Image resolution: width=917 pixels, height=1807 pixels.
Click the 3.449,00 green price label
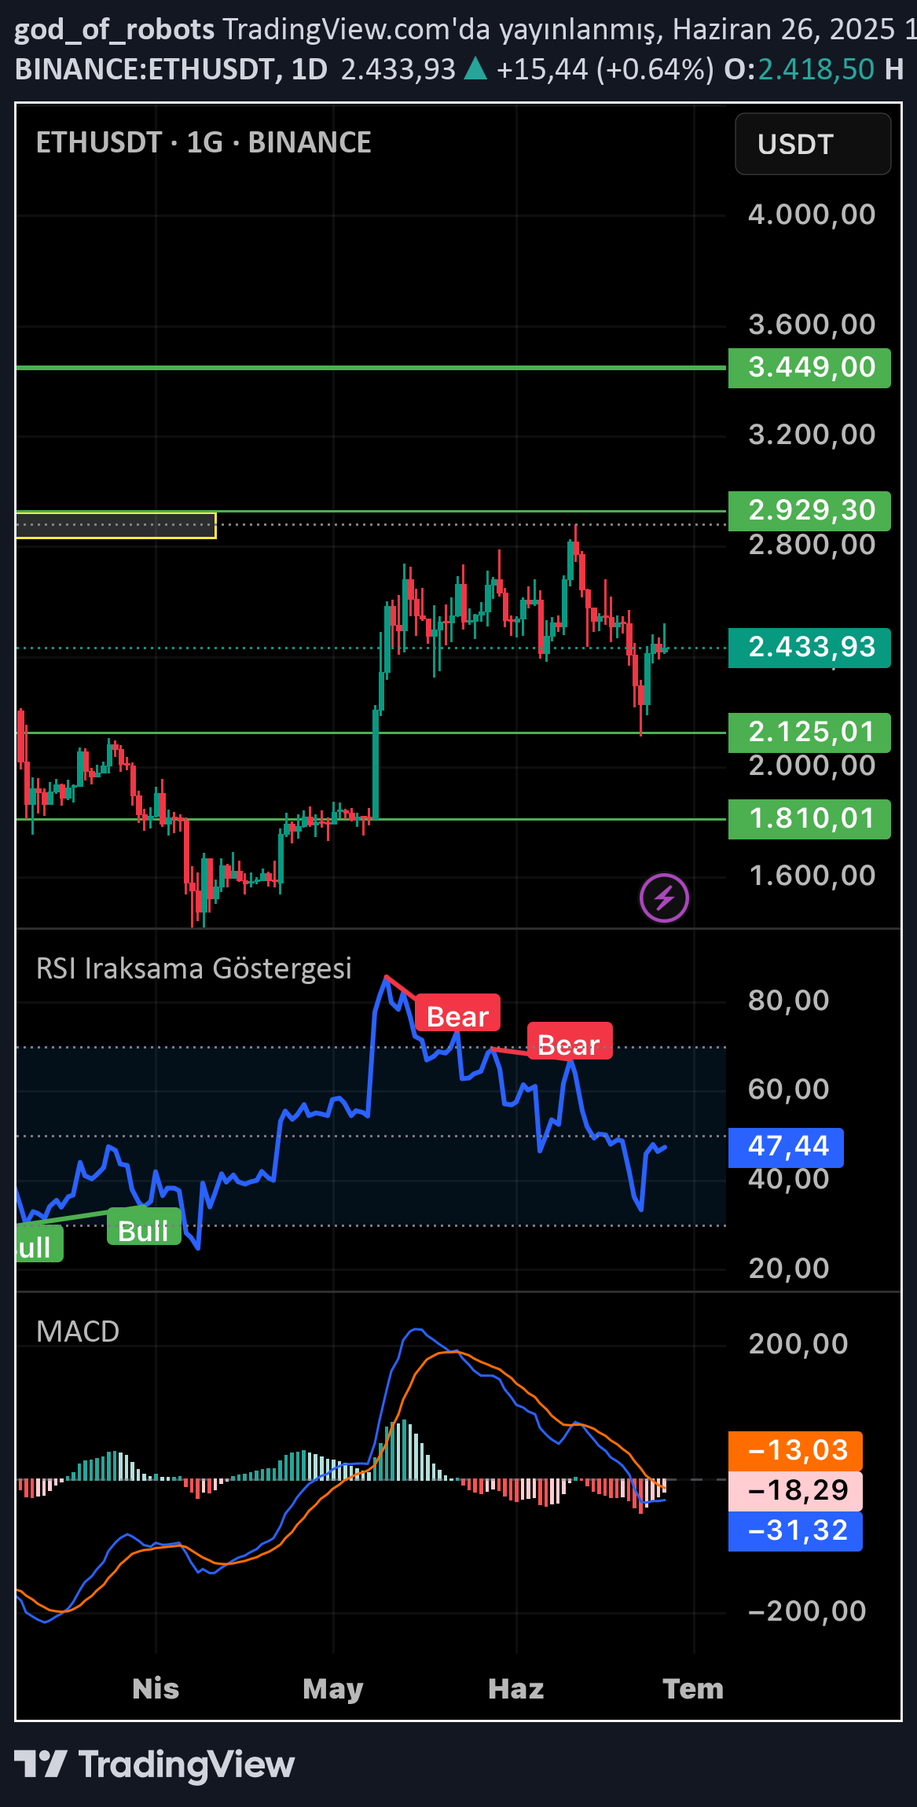(x=809, y=367)
